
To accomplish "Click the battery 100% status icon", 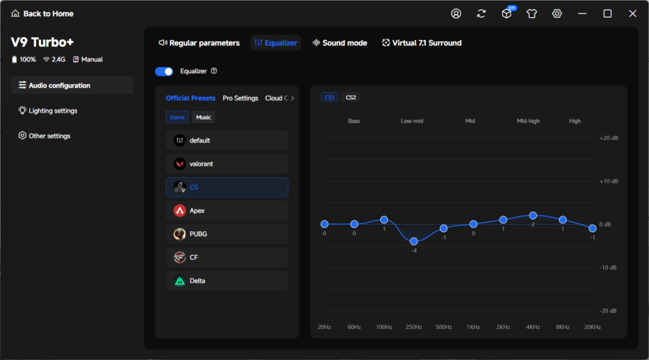I will pyautogui.click(x=15, y=59).
